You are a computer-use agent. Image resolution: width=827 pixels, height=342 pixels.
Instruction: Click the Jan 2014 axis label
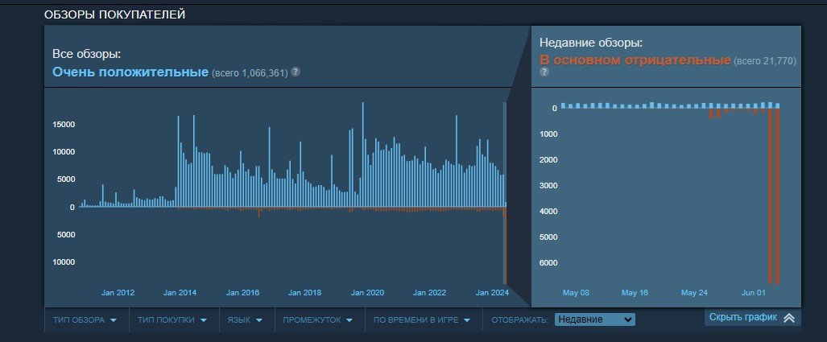180,293
